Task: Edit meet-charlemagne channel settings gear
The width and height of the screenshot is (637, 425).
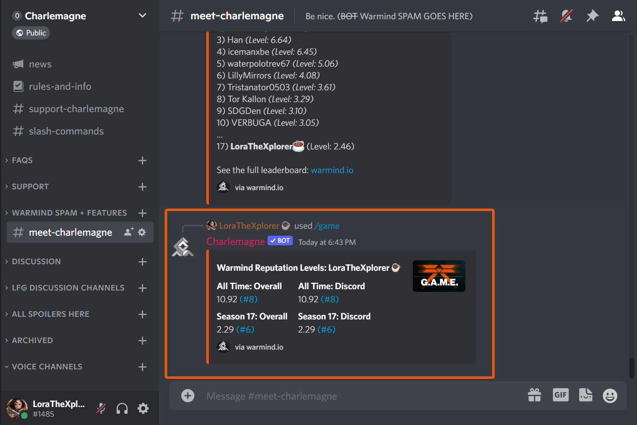Action: coord(142,232)
